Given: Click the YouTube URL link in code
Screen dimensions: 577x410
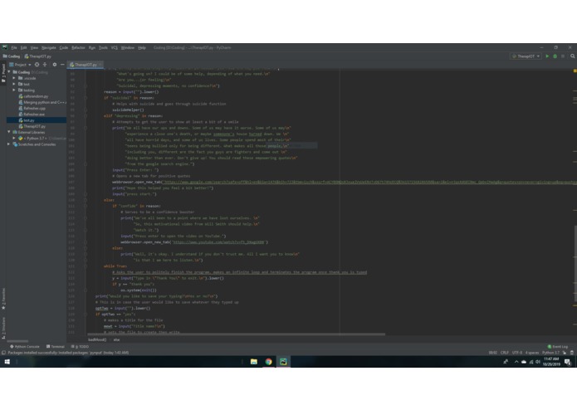Looking at the screenshot, I should pos(218,242).
